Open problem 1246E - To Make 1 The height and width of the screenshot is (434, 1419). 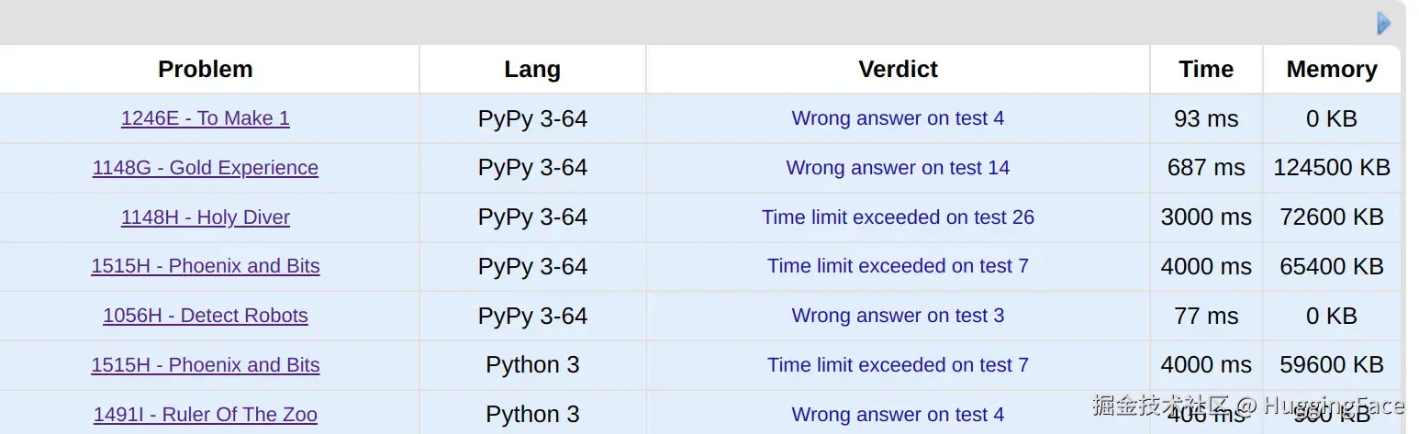pos(206,118)
